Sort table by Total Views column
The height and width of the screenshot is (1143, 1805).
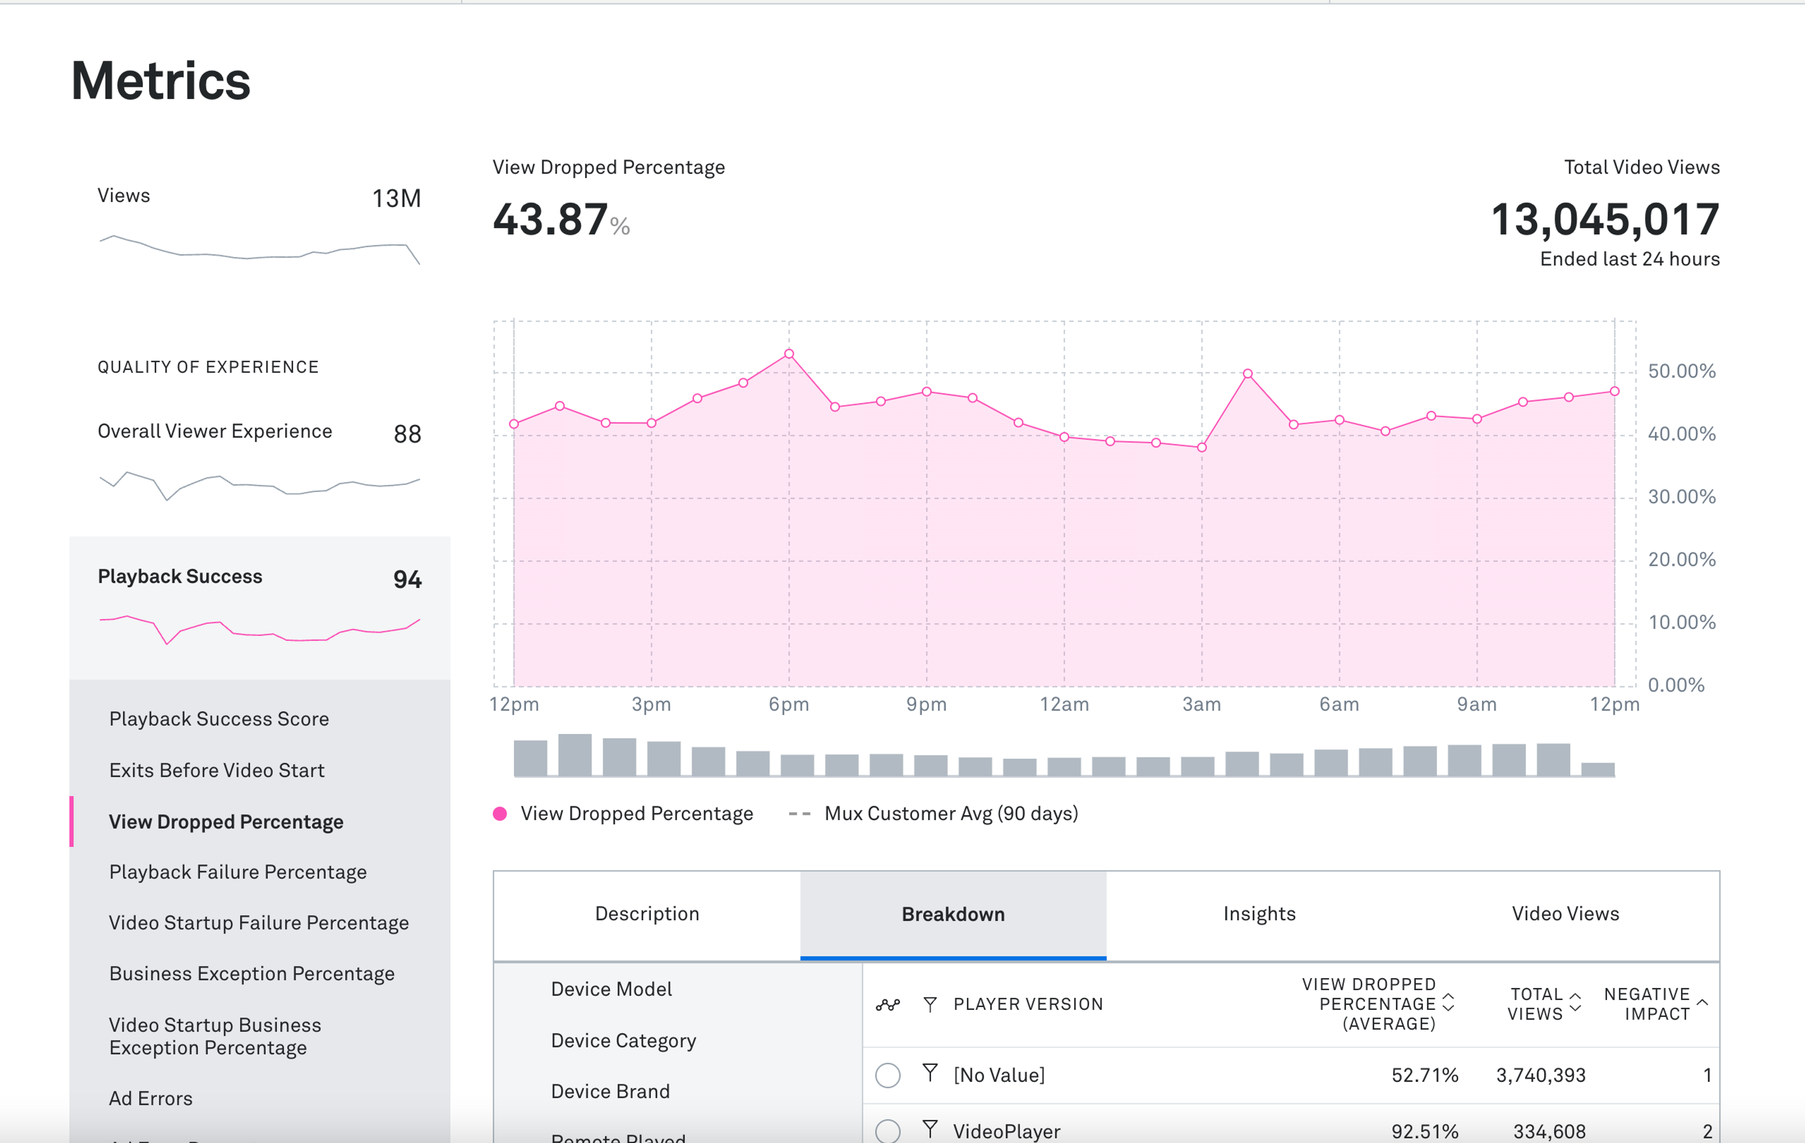pos(1575,1003)
